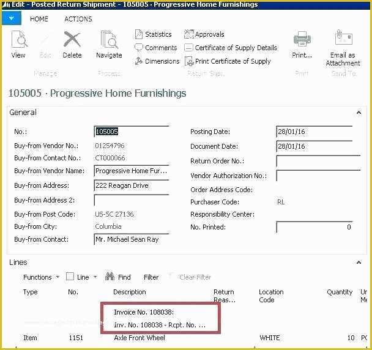The width and height of the screenshot is (372, 350).
Task: Click the Quantity column header
Action: (340, 292)
